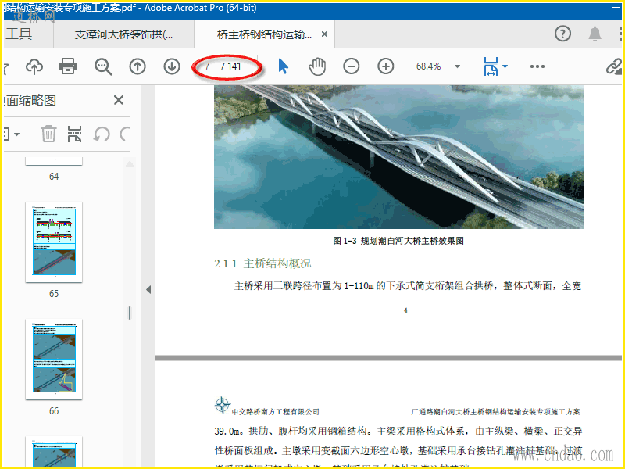Screen dimensions: 625x469
Task: Select the 桥主桥钢结构运输 document tab
Action: point(264,34)
